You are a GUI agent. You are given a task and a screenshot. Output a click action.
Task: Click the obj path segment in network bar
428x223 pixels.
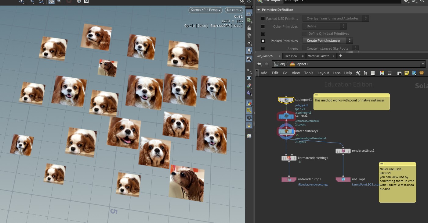[282, 64]
